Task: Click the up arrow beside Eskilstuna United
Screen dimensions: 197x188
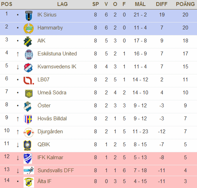Action: [x=18, y=54]
